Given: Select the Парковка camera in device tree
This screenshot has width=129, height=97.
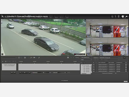Looking at the screenshot, I should click(87, 72).
